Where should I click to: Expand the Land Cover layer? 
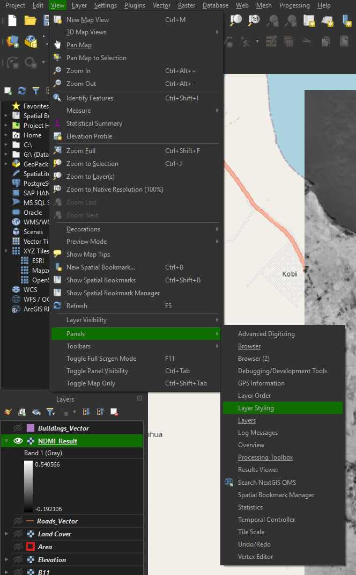(x=6, y=534)
